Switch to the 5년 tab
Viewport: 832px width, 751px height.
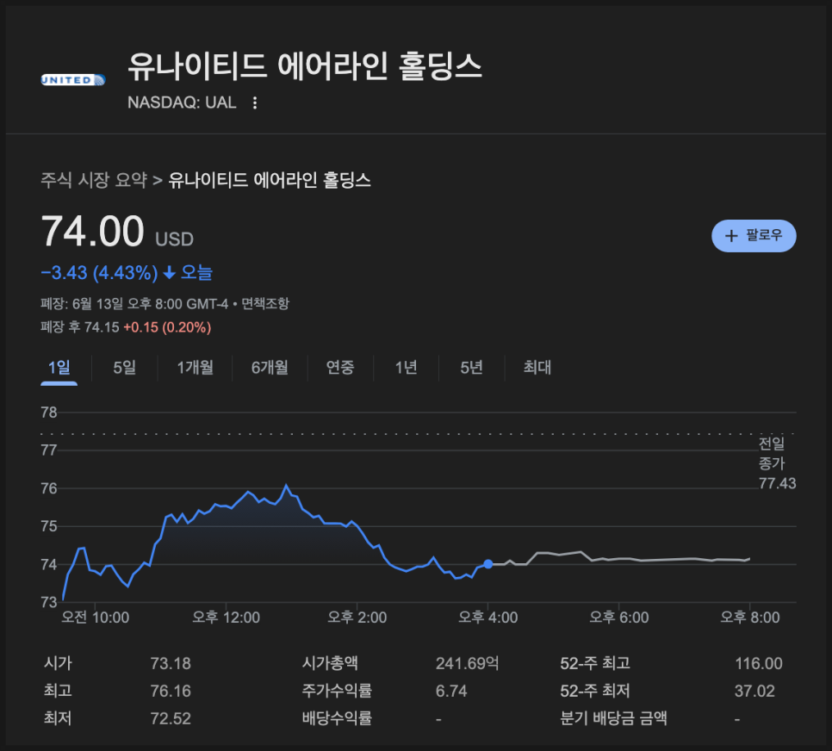pyautogui.click(x=471, y=367)
